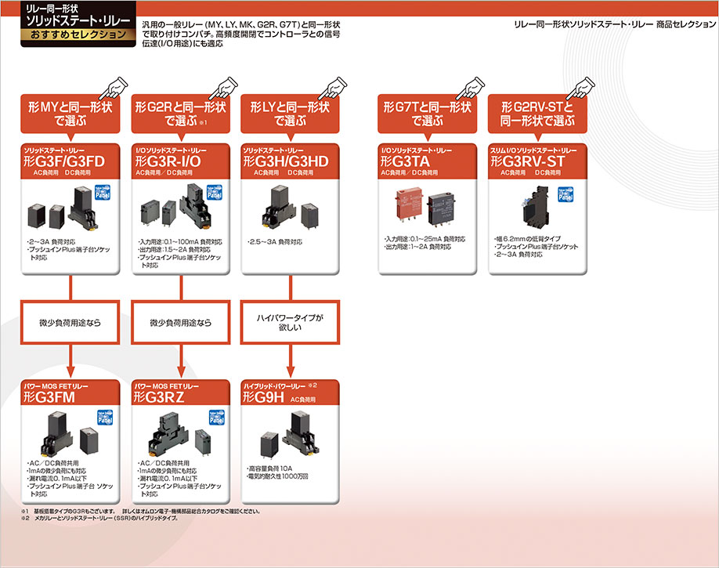This screenshot has width=719, height=568.
Task: Click 微少負荷用途なら box below G3F/G3FD
Action: (70, 323)
